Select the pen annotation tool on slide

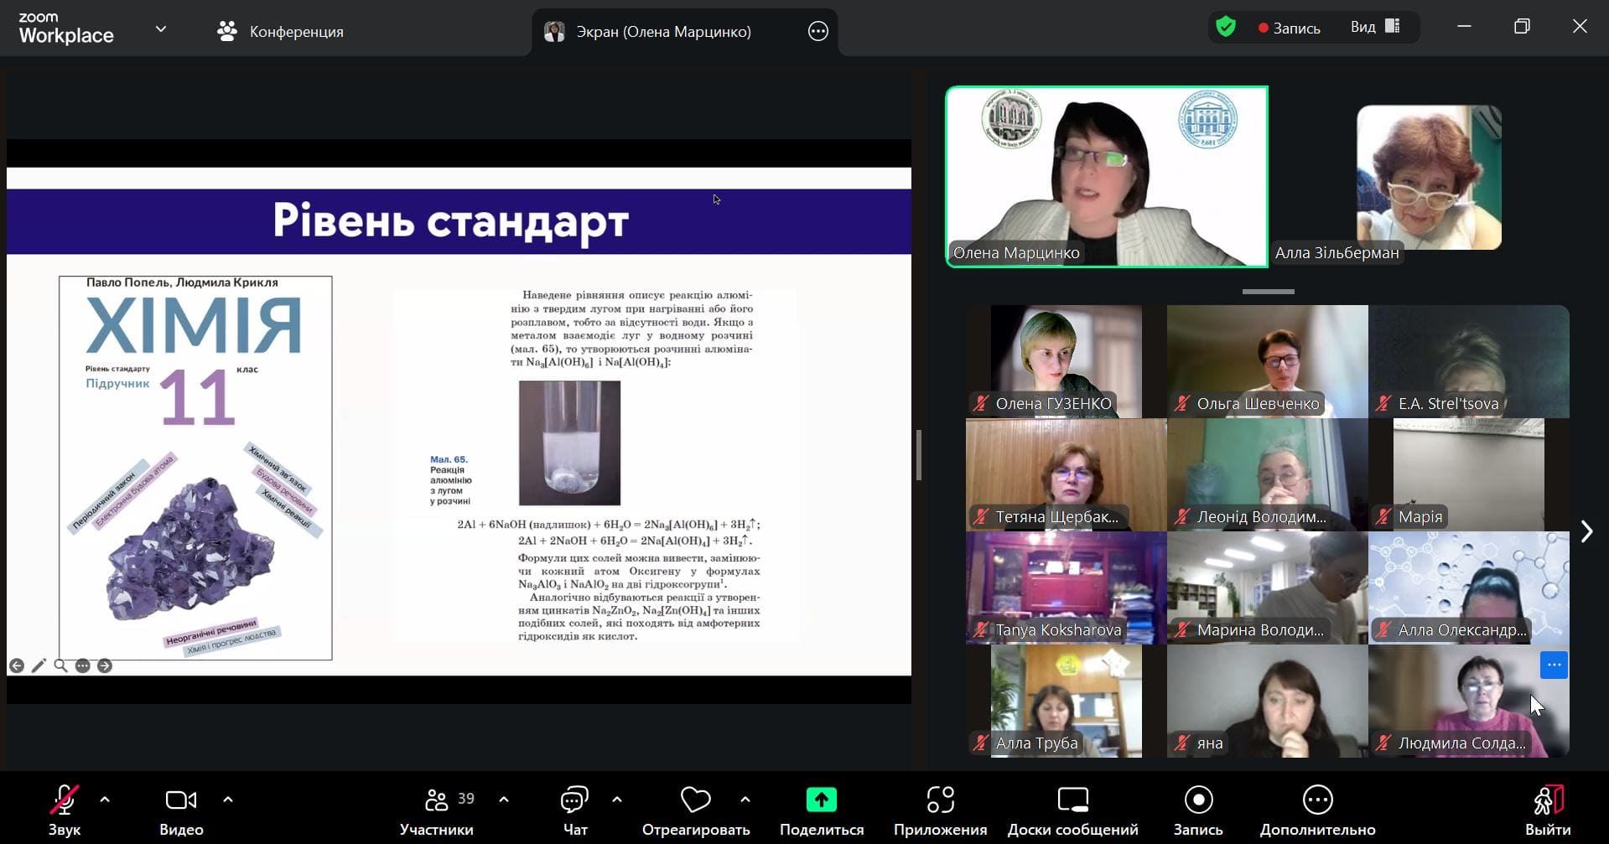click(39, 665)
